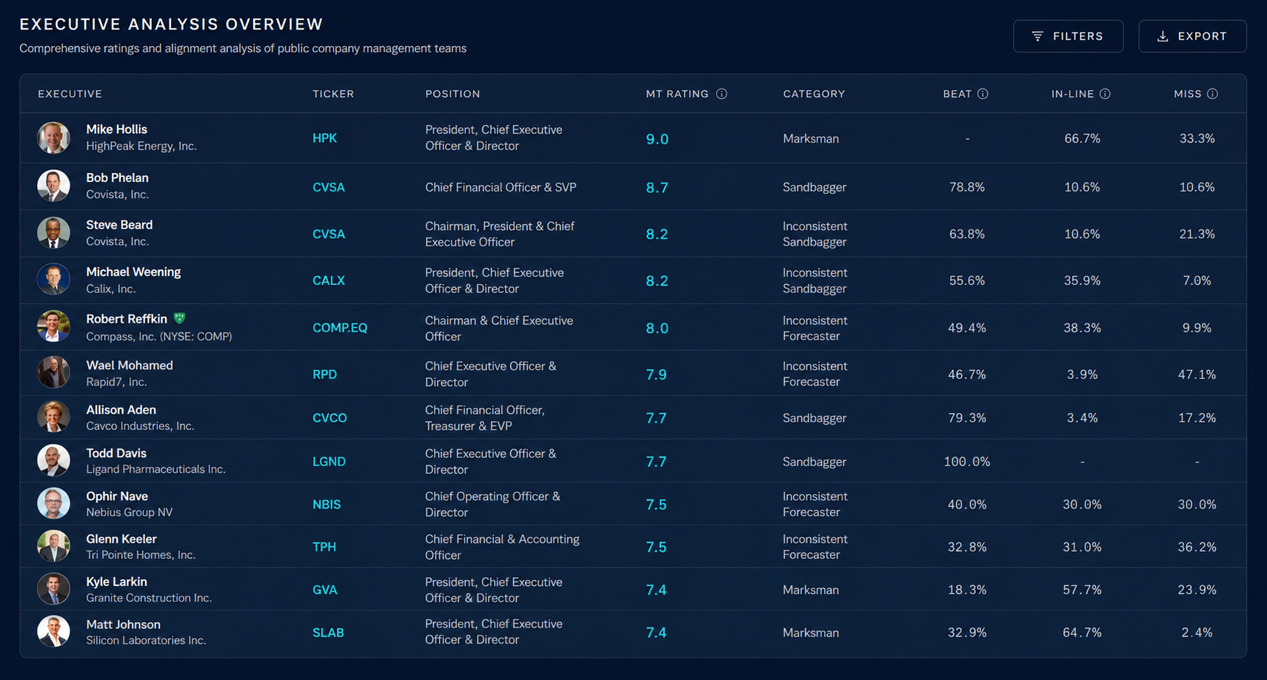Sort by the Position column header

point(452,94)
